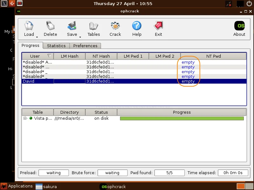
Task: Click the Delete toolbar icon
Action: [50, 26]
